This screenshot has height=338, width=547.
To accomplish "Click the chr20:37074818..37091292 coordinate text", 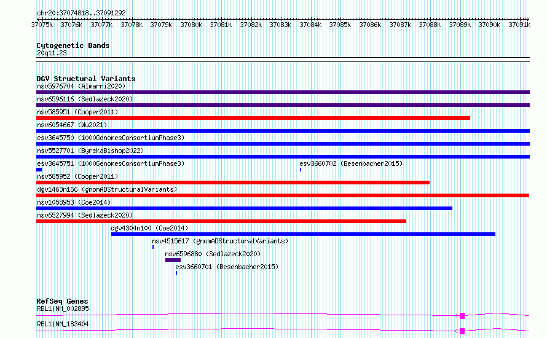I will click(x=81, y=13).
